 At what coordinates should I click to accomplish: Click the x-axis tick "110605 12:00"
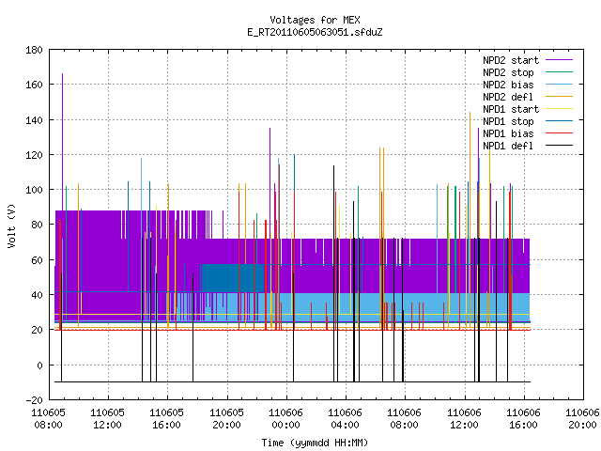[x=108, y=419]
